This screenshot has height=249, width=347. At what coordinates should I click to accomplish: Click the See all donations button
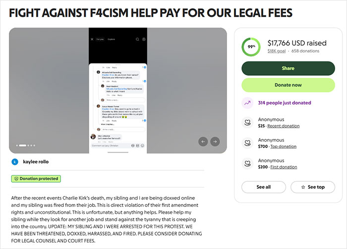pos(264,187)
